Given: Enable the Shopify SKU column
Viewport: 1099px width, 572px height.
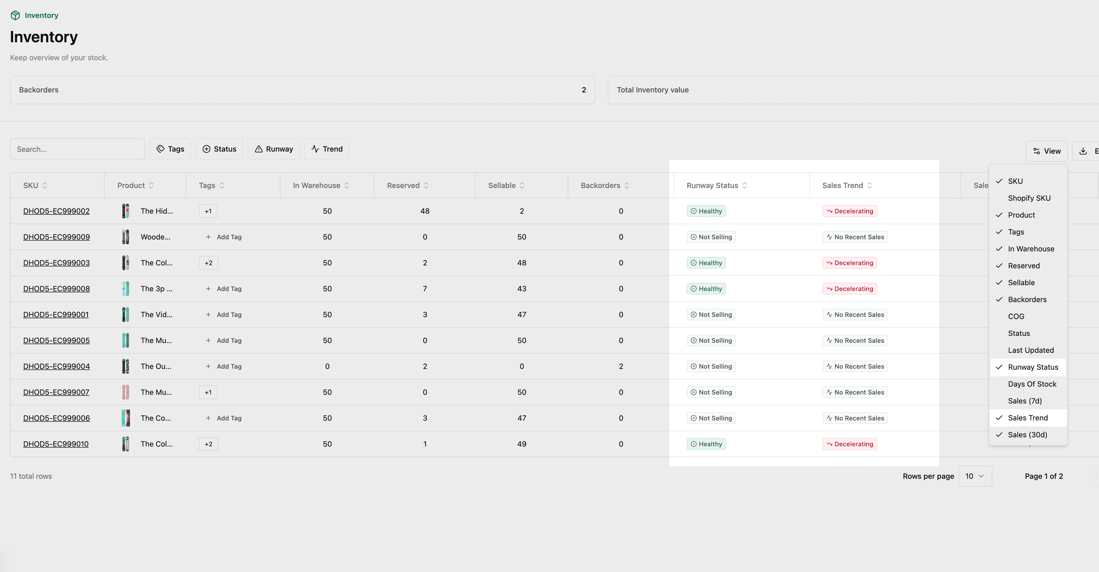Looking at the screenshot, I should coord(1028,198).
